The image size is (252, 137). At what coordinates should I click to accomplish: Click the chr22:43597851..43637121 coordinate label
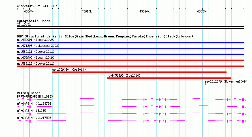coord(37,6)
